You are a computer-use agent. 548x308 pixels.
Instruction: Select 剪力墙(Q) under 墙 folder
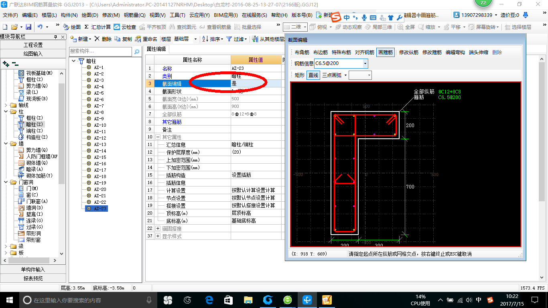[37, 150]
